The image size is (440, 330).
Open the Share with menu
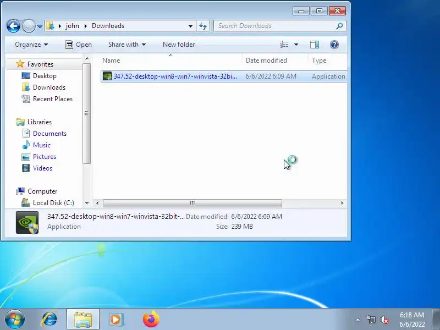tap(127, 45)
